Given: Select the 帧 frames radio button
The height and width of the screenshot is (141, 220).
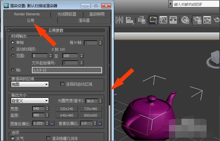Looking at the screenshot, I should (x=13, y=70).
